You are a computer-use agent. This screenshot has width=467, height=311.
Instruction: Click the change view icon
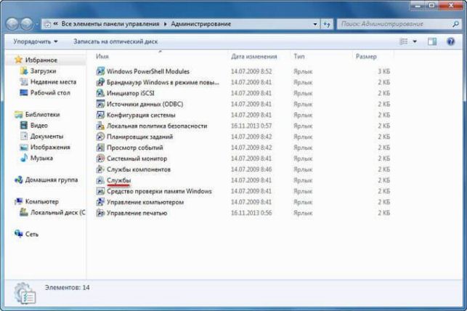[x=404, y=41]
